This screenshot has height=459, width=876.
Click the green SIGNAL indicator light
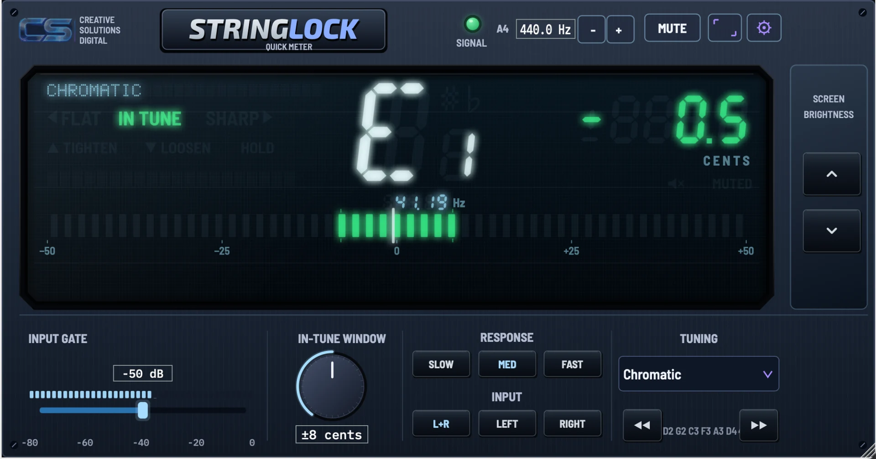[472, 24]
